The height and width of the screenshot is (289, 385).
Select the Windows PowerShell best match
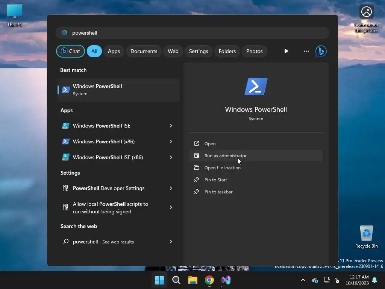click(x=118, y=90)
